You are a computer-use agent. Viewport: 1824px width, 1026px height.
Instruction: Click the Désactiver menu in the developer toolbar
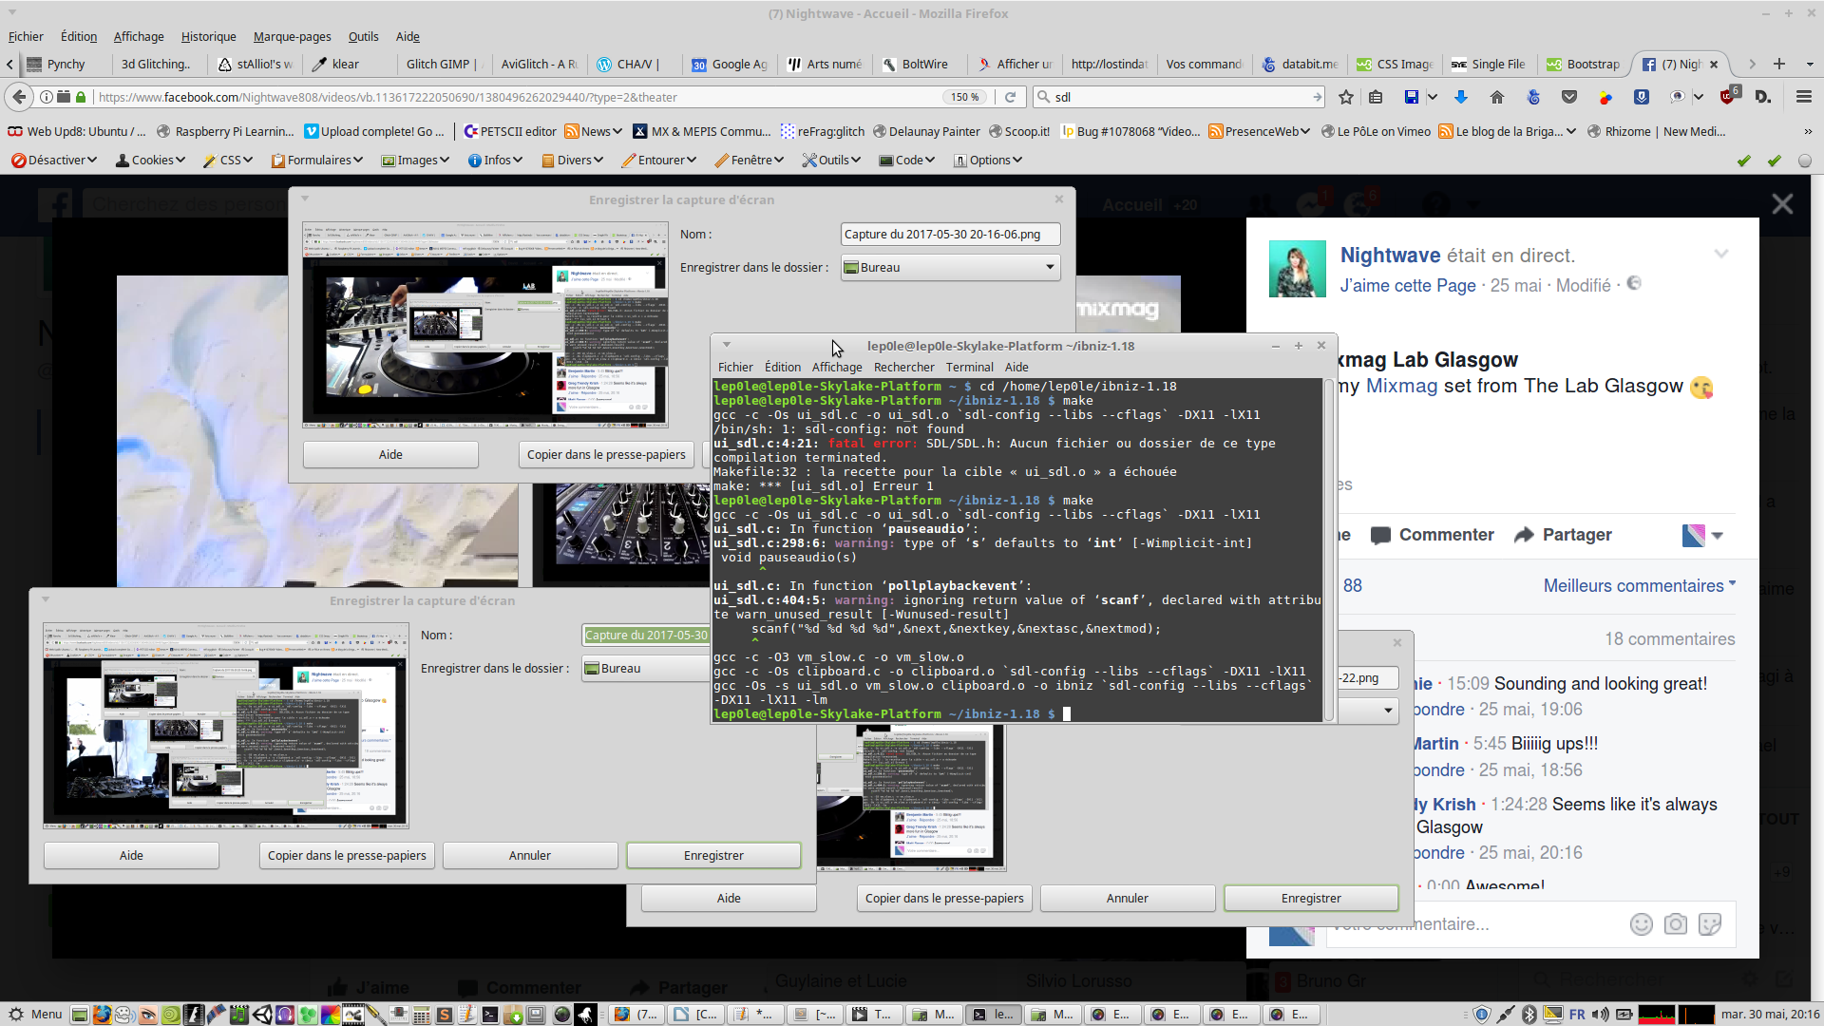(x=54, y=160)
